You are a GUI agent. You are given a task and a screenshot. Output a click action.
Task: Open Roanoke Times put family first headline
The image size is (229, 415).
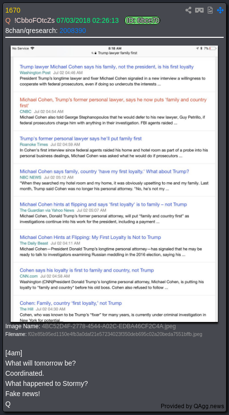pyautogui.click(x=81, y=139)
